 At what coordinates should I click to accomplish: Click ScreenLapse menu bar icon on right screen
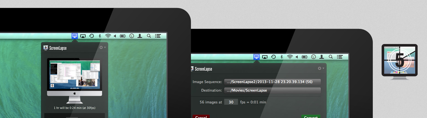click(256, 57)
